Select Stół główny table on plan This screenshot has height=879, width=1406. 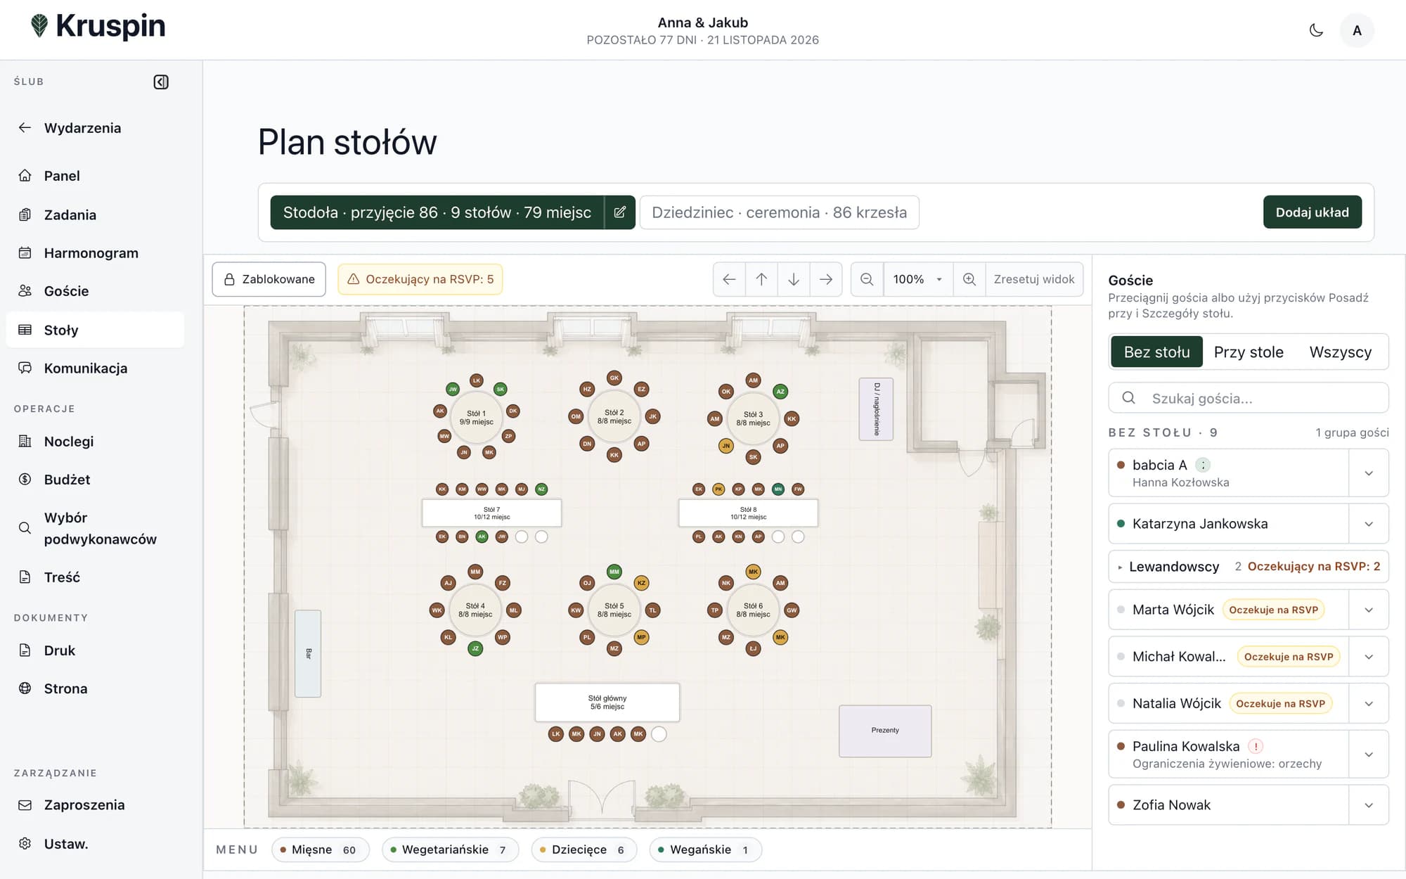[607, 702]
